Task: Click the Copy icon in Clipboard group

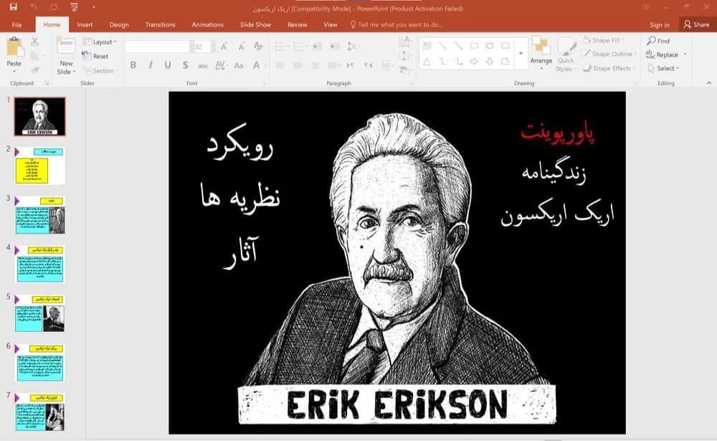Action: pos(34,56)
